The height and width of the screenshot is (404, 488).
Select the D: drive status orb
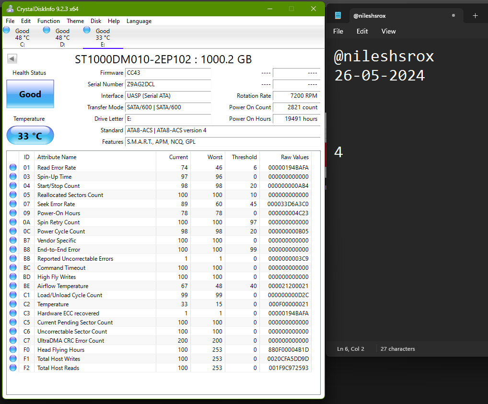click(46, 30)
